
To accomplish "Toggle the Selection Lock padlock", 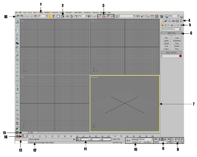I will click(74, 139).
